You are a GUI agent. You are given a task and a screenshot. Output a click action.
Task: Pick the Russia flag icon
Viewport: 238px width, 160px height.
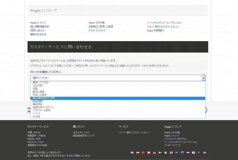coord(182,153)
